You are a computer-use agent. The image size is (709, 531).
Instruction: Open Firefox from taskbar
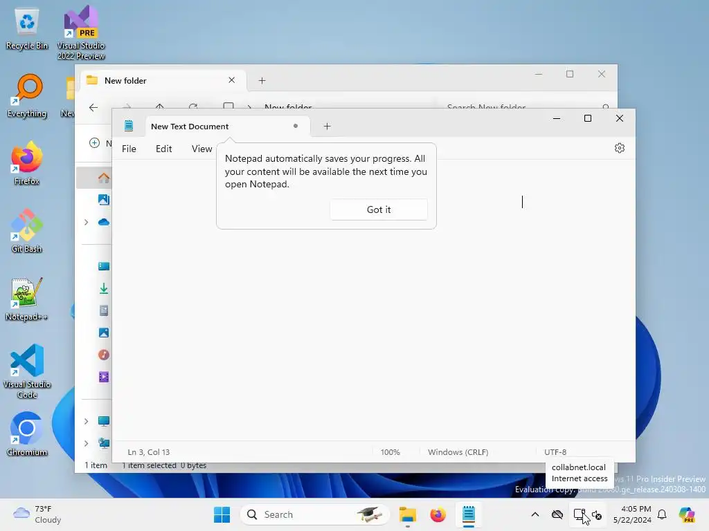pyautogui.click(x=438, y=514)
